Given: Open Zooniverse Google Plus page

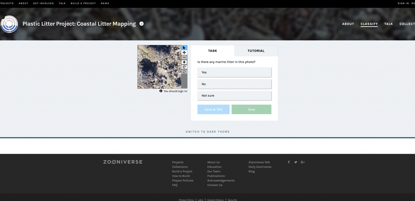Looking at the screenshot, I should click(303, 162).
